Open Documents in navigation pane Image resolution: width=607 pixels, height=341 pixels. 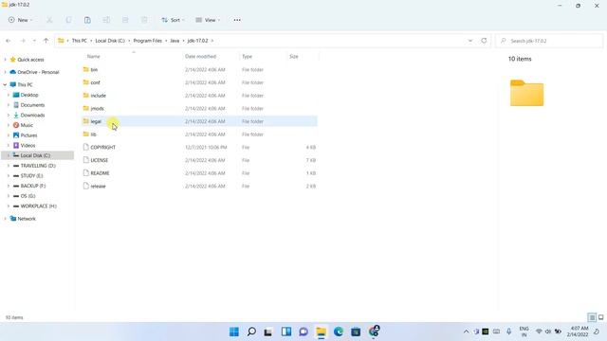pos(32,105)
